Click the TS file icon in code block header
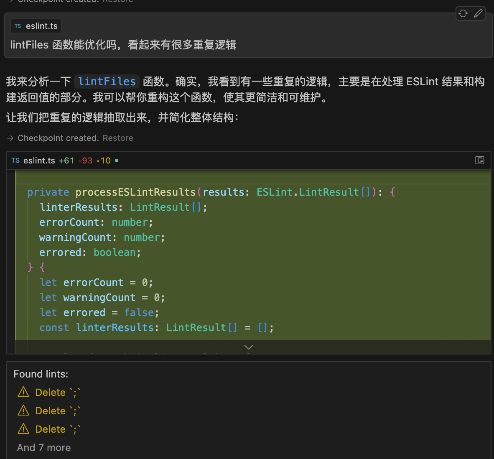This screenshot has height=459, width=494. point(15,161)
